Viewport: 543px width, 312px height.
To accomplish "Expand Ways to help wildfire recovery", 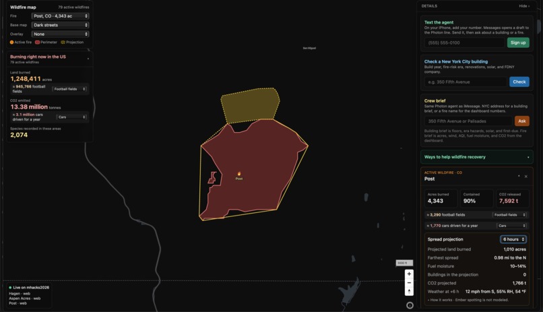I will click(x=476, y=157).
